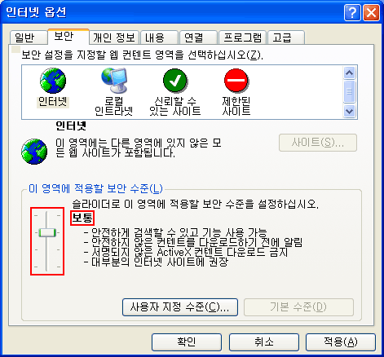The image size is (384, 357).
Task: Choose the 신뢰할 수 있는 사이트 checkmark icon
Action: 175,81
